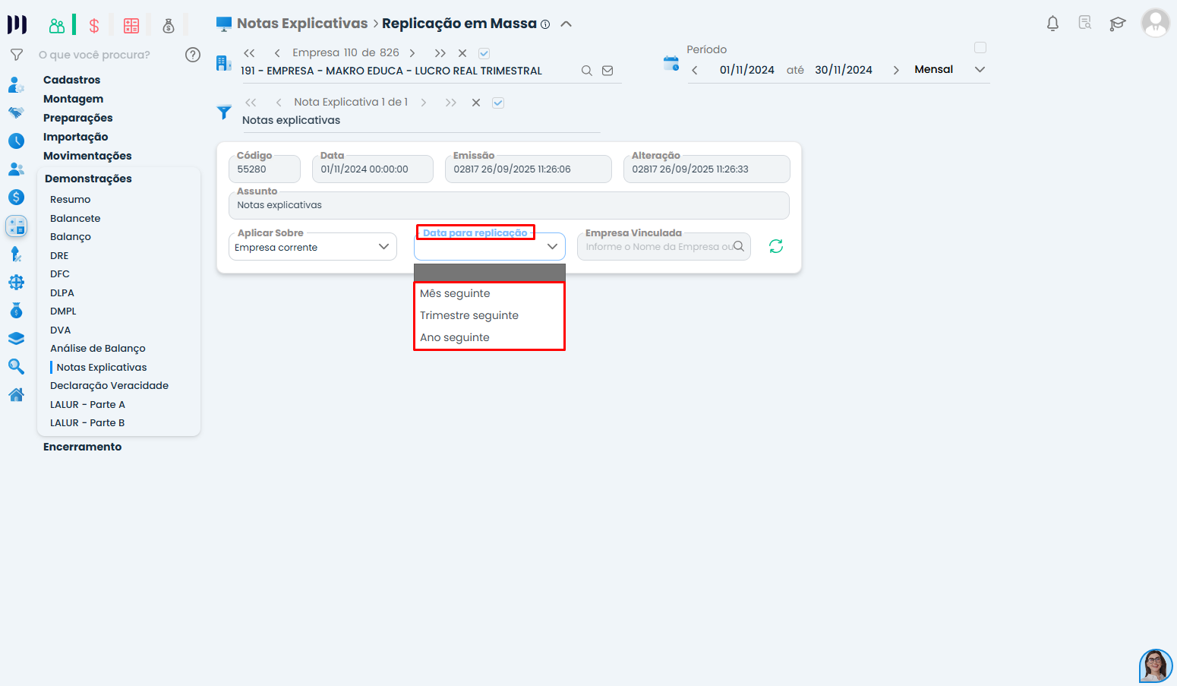Open the Cadastros menu
The image size is (1177, 686).
click(x=71, y=80)
